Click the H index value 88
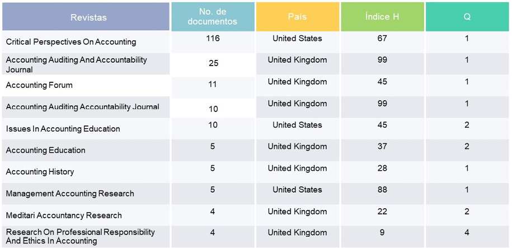 pyautogui.click(x=382, y=190)
